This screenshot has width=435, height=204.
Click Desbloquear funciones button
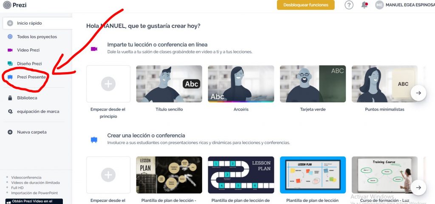(x=306, y=5)
